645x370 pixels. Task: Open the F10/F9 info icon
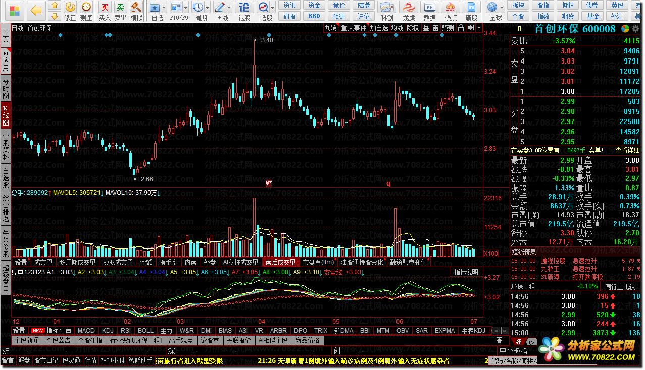tap(175, 7)
